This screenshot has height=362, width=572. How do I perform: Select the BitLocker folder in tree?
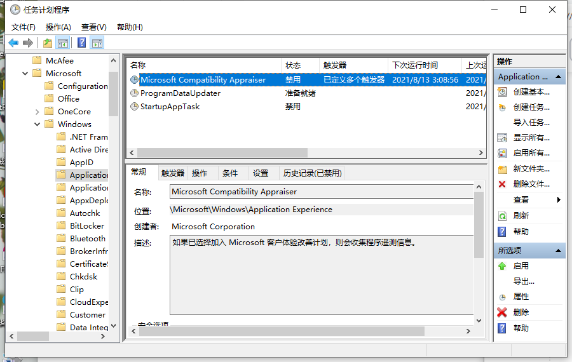click(x=87, y=225)
